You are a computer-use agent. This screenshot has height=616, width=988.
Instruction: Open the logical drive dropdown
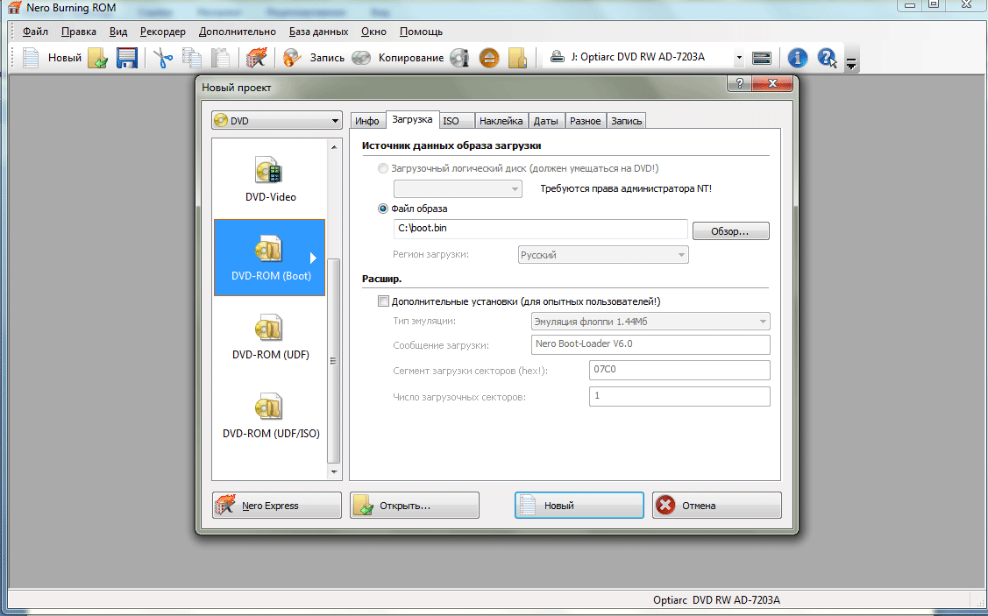coord(458,188)
